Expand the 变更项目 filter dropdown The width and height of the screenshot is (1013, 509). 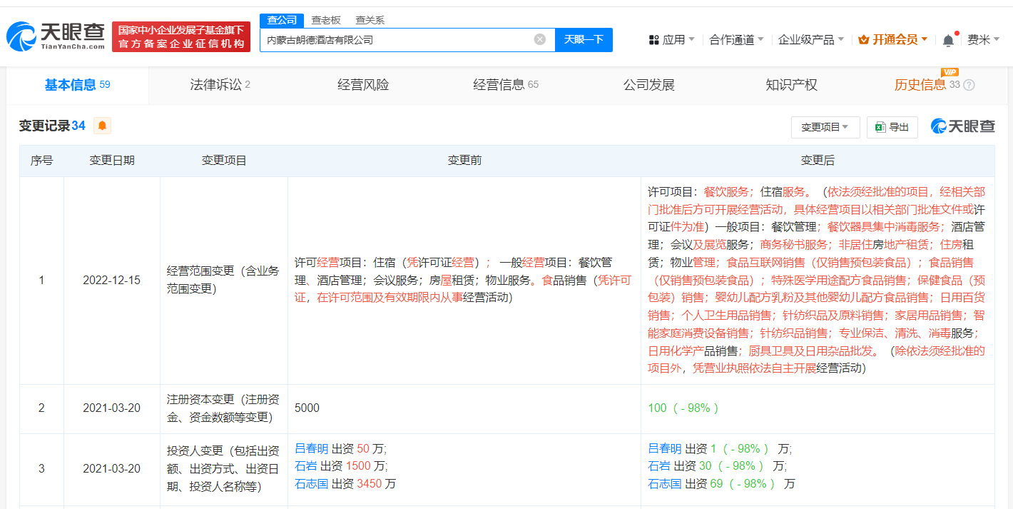pos(825,127)
